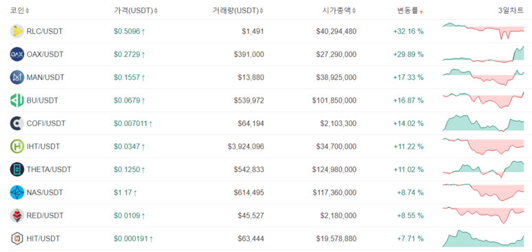This screenshot has height=252, width=532.
Task: Click the HIT coin logo icon
Action: coord(17,238)
